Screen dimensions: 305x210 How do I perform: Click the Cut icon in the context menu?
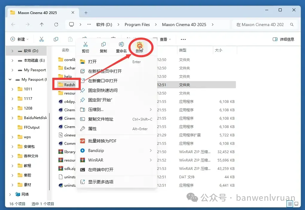(86, 45)
